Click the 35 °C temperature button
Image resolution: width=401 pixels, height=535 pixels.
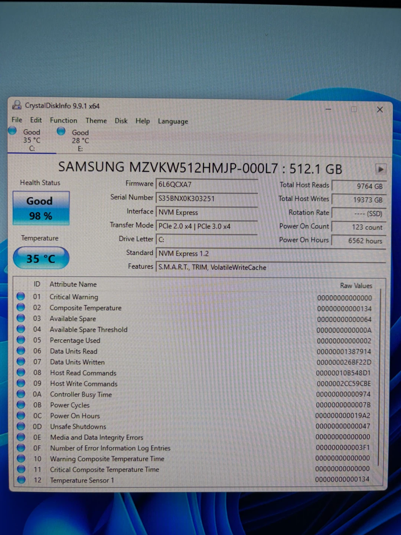(41, 258)
